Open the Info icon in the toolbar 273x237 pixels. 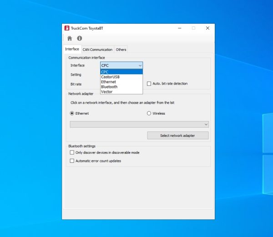(x=80, y=38)
